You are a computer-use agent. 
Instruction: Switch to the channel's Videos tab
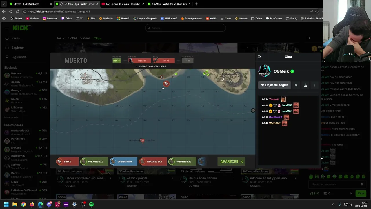click(x=85, y=38)
